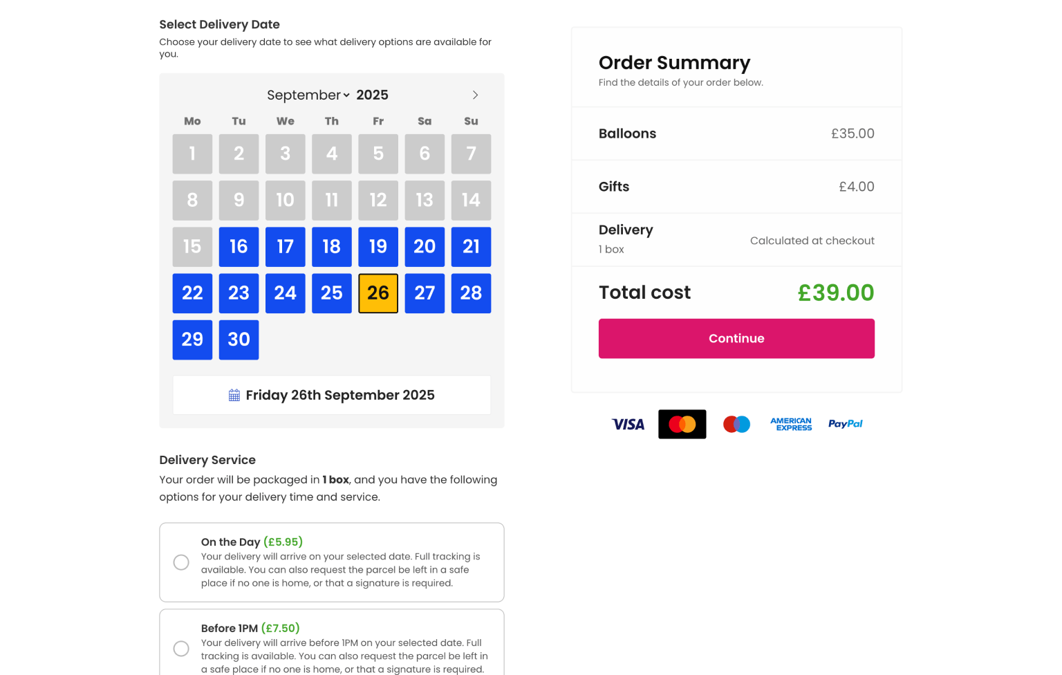Click the Maestro payment logo

click(736, 424)
